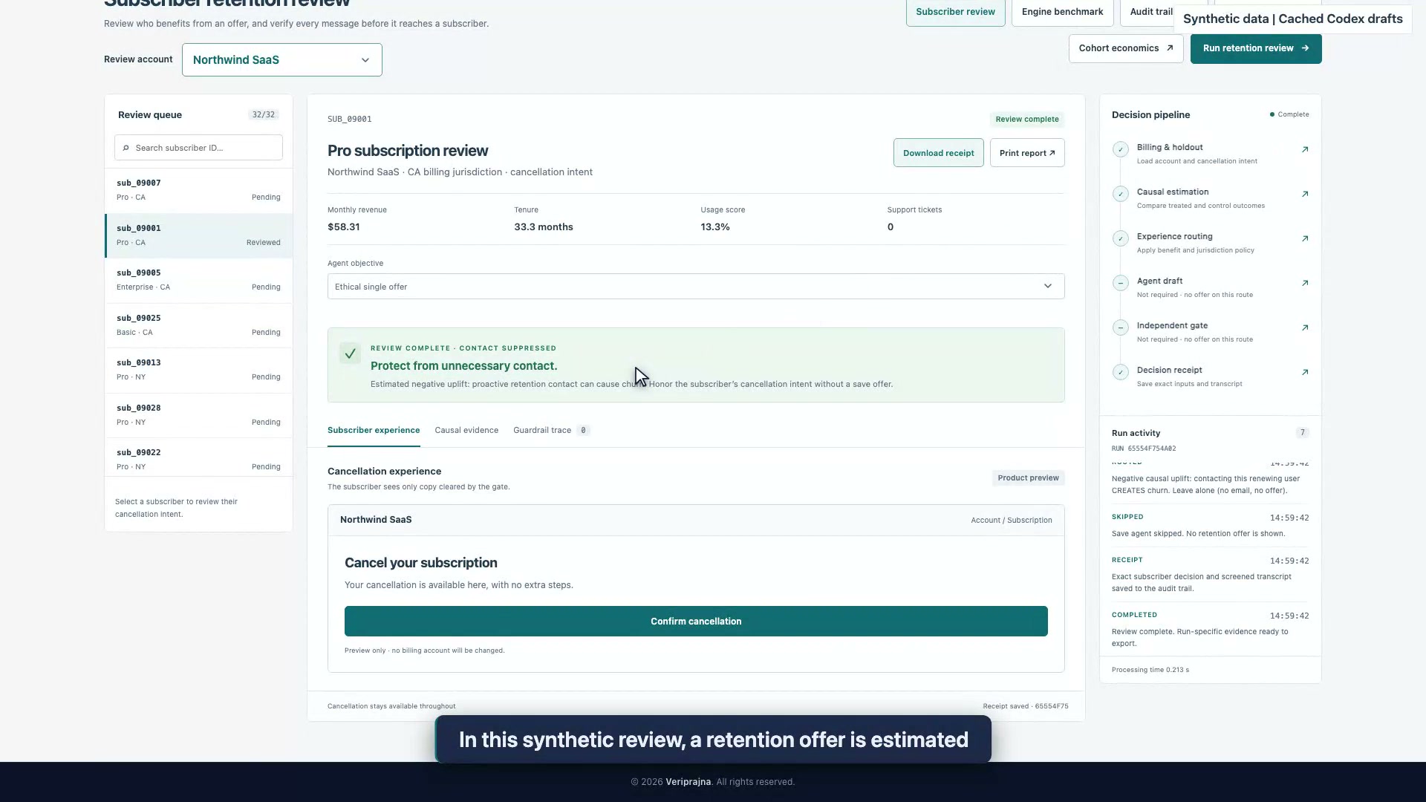Switch to Subscriber review tab
The image size is (1426, 802).
(x=955, y=12)
